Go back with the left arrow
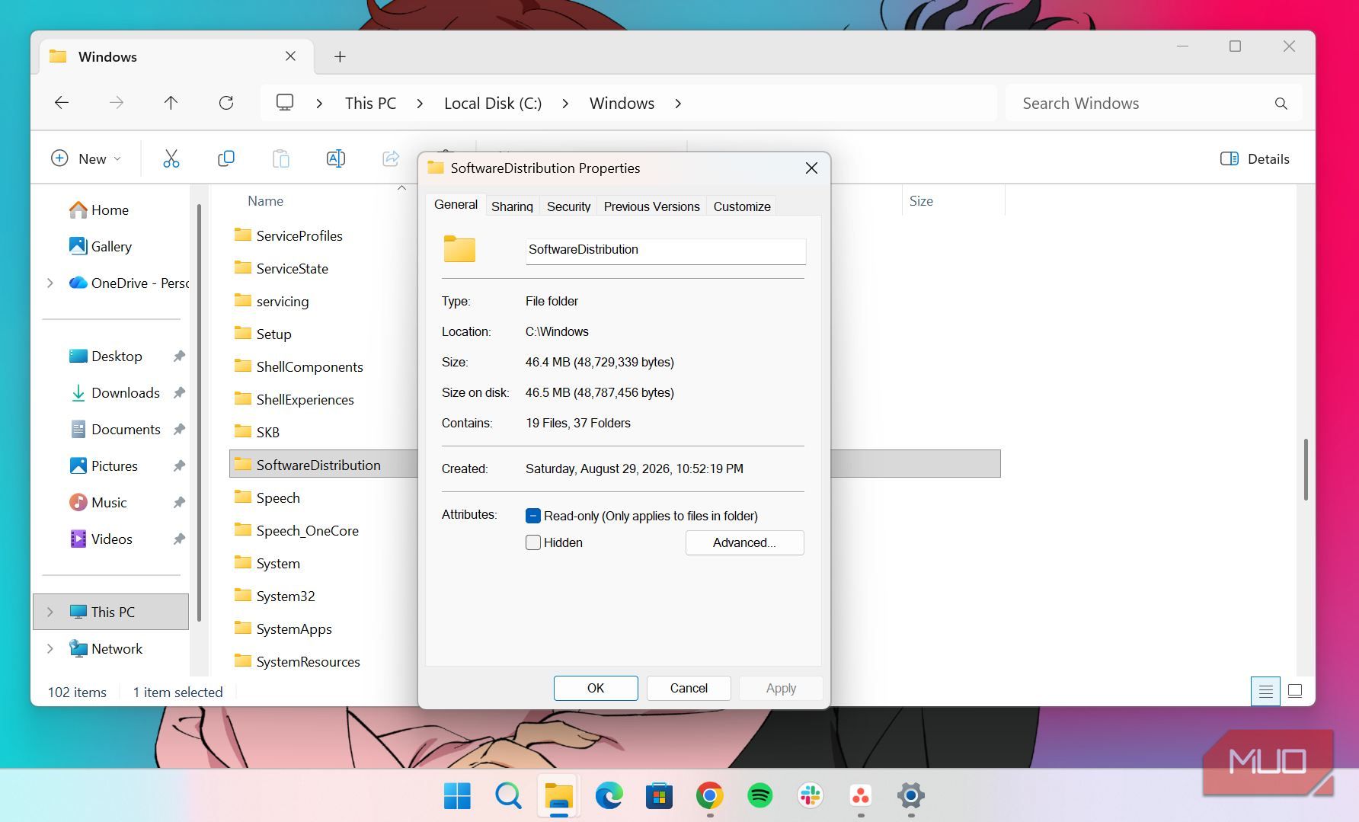This screenshot has height=822, width=1359. click(62, 103)
